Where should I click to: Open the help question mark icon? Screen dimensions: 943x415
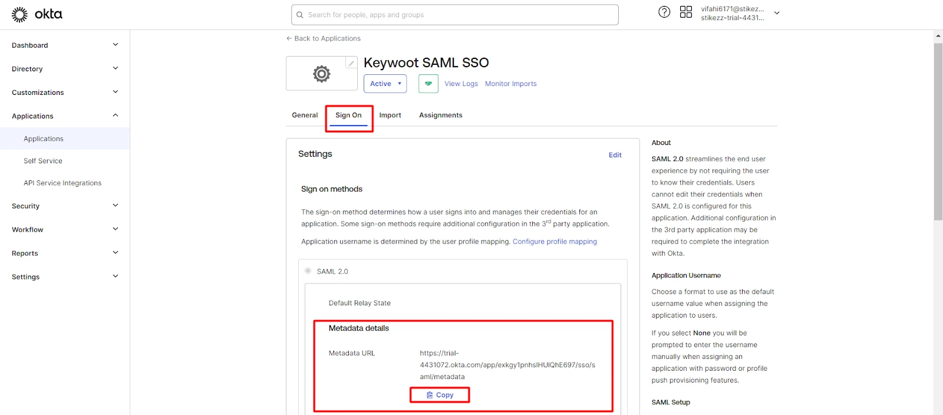coord(664,12)
